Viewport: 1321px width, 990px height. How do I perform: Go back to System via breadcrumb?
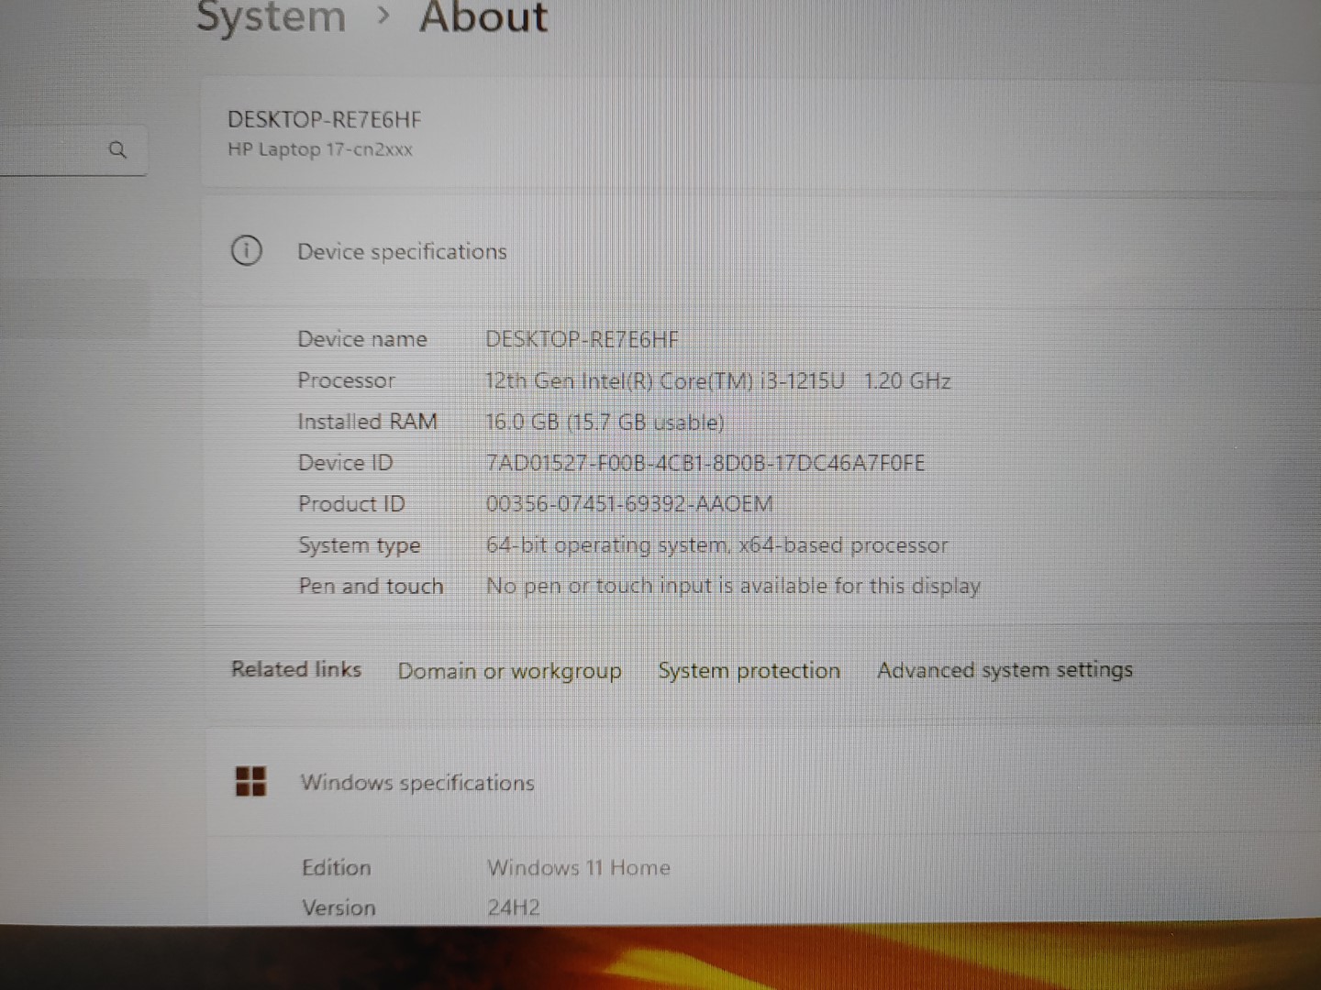(x=272, y=16)
